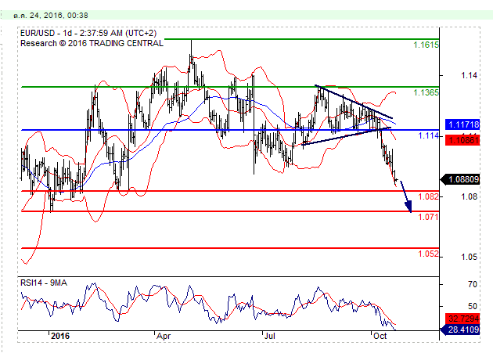This screenshot has width=493, height=353.
Task: Click the 1.14 price axis label
Action: point(469,75)
